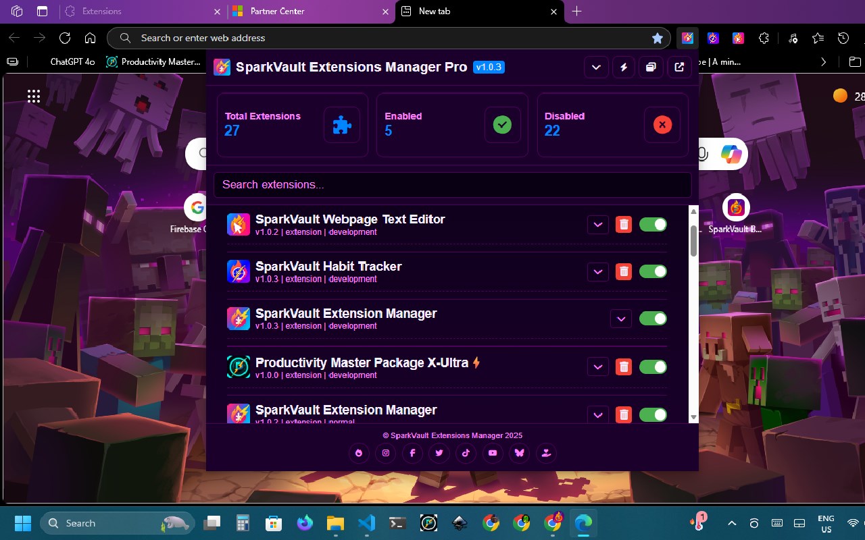Expand details for SparkVault Webpage Text Editor
Screen dimensions: 865x540
pyautogui.click(x=598, y=225)
